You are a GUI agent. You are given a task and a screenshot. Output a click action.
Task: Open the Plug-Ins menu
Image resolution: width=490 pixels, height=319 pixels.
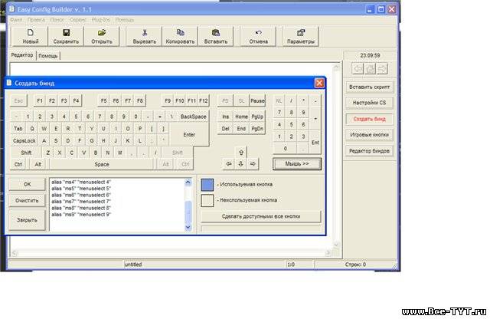point(101,20)
